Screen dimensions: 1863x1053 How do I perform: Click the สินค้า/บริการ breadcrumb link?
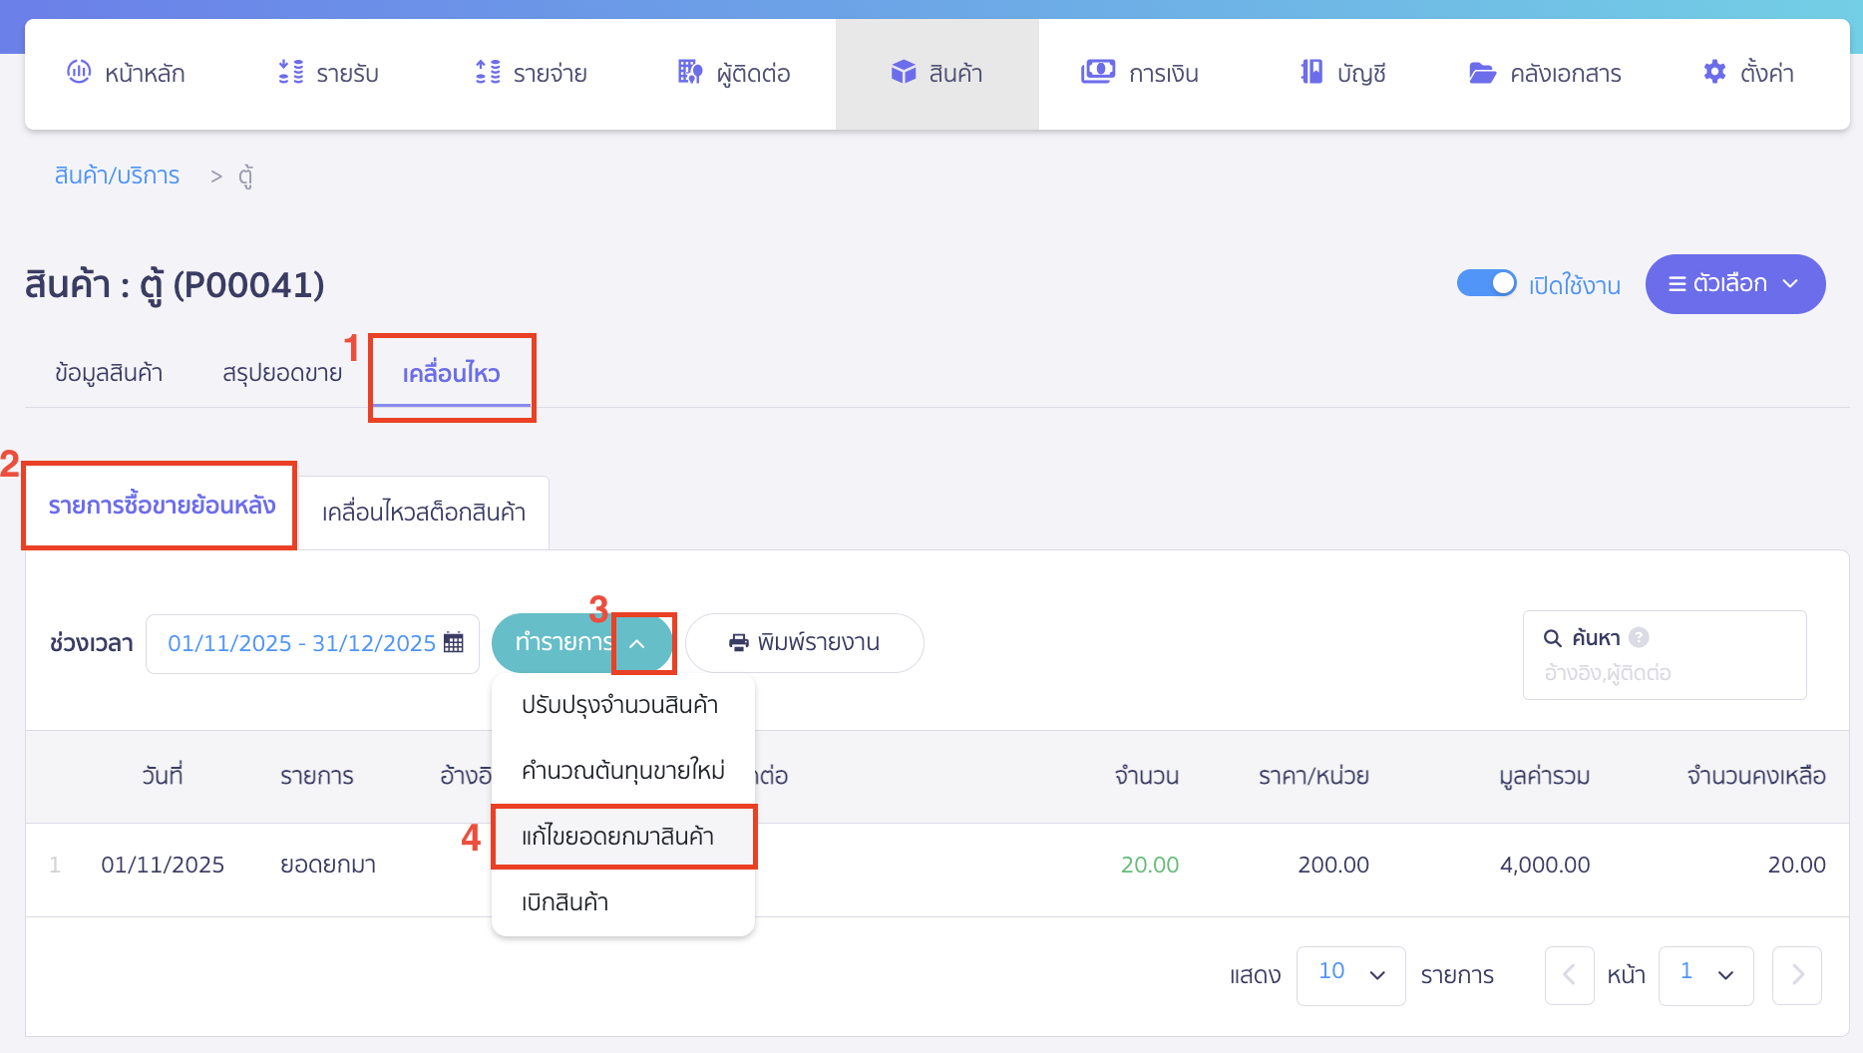click(117, 175)
